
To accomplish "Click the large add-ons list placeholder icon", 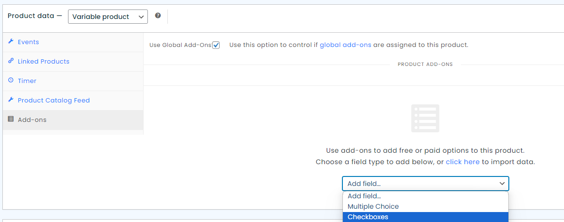I will (425, 118).
